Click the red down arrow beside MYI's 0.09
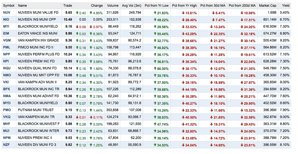Viewport: 298px width, 154px height. (x=77, y=26)
